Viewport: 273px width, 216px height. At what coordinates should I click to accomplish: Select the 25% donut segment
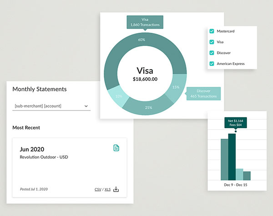(x=148, y=108)
